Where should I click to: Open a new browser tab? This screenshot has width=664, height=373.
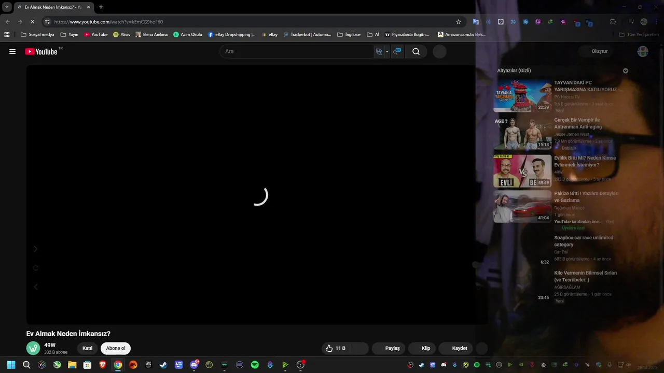[x=101, y=7]
